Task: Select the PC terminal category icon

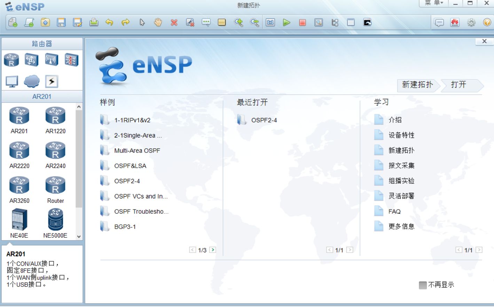Action: click(x=12, y=81)
